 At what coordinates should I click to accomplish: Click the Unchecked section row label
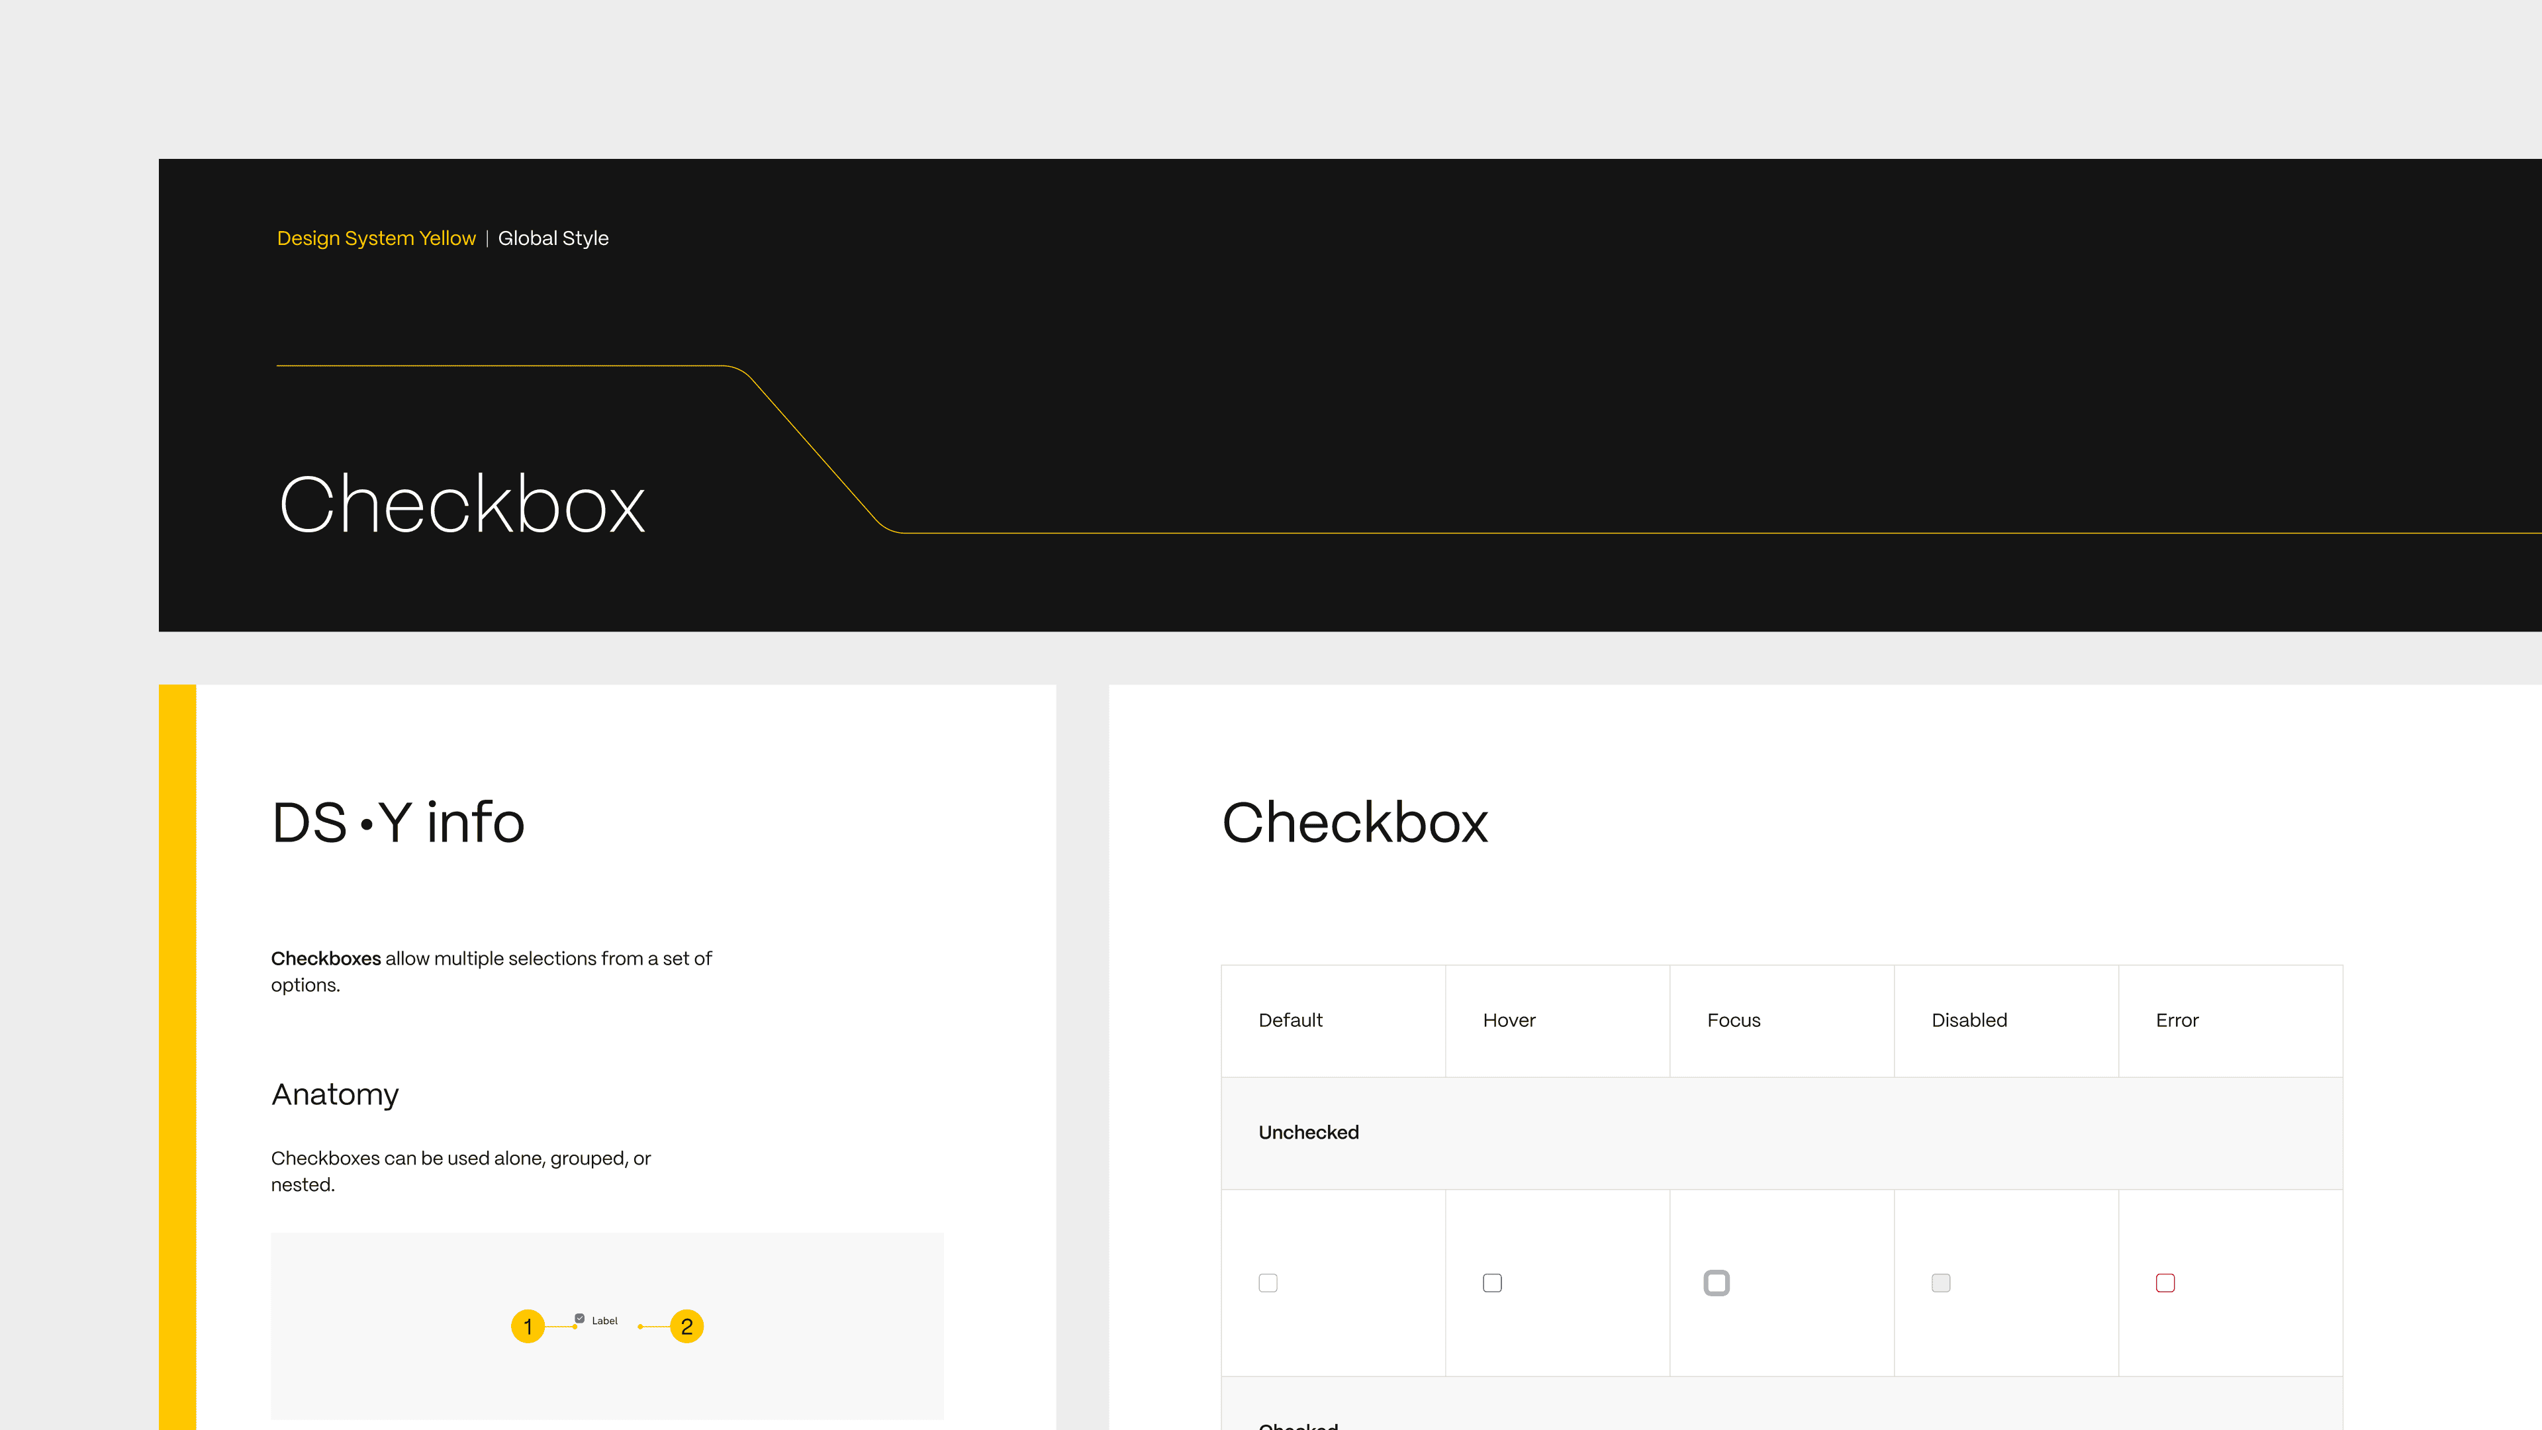[1309, 1133]
